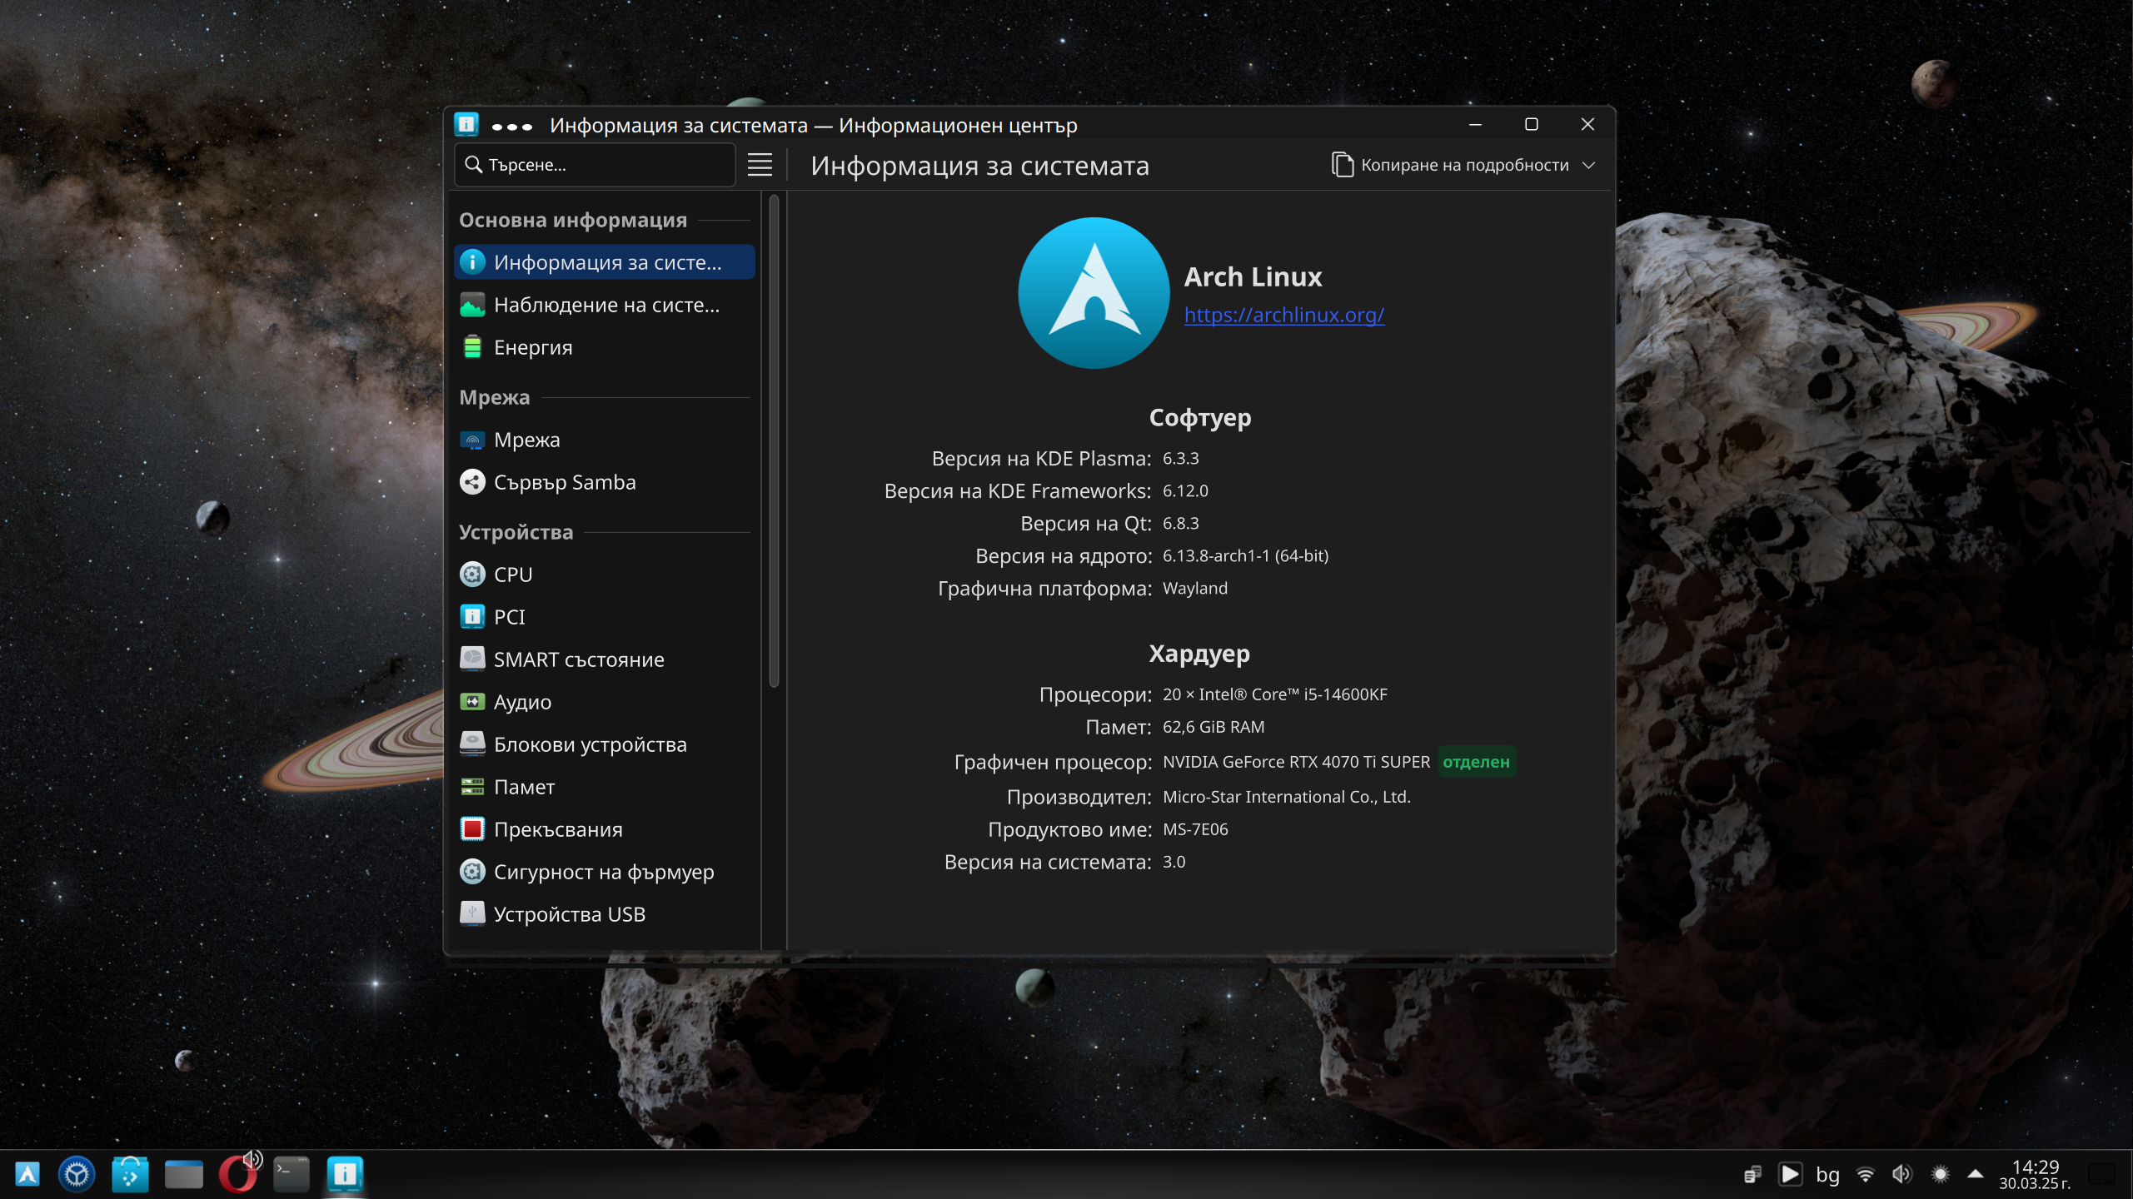2133x1199 pixels.
Task: Open Сигурност на фърмуер entry
Action: (605, 872)
